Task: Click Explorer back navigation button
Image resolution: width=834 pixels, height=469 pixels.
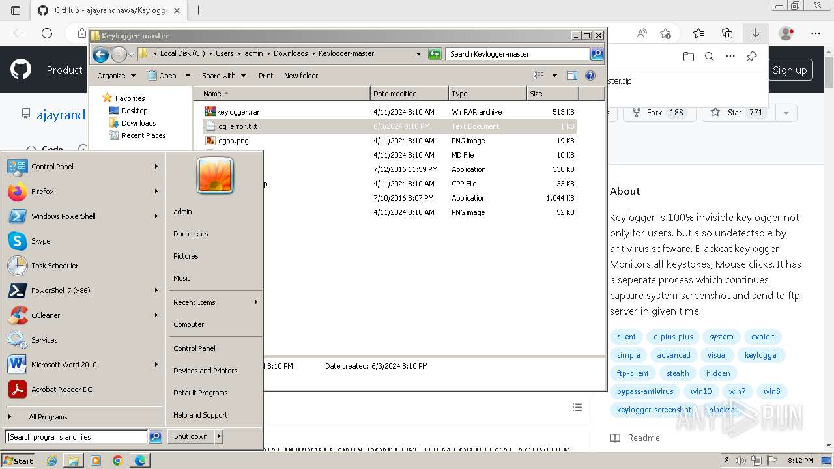Action: [100, 55]
